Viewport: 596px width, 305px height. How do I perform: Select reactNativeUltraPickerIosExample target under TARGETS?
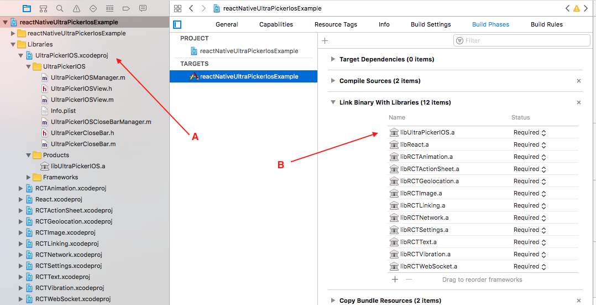pyautogui.click(x=244, y=76)
